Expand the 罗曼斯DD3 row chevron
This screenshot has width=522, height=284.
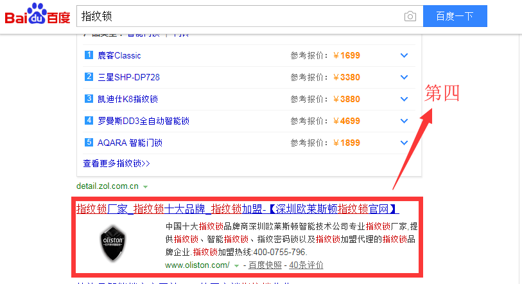pyautogui.click(x=404, y=121)
